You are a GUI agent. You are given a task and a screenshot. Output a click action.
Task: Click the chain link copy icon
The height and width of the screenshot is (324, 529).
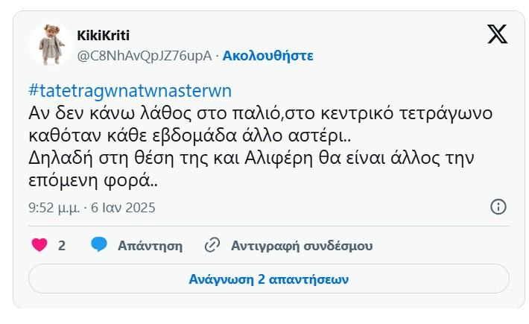212,245
